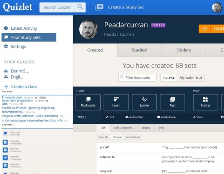
Task: Play the Scatter game
Action: click(205, 102)
